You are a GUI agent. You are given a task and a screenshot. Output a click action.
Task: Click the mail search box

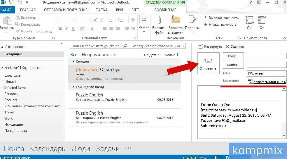point(100,46)
